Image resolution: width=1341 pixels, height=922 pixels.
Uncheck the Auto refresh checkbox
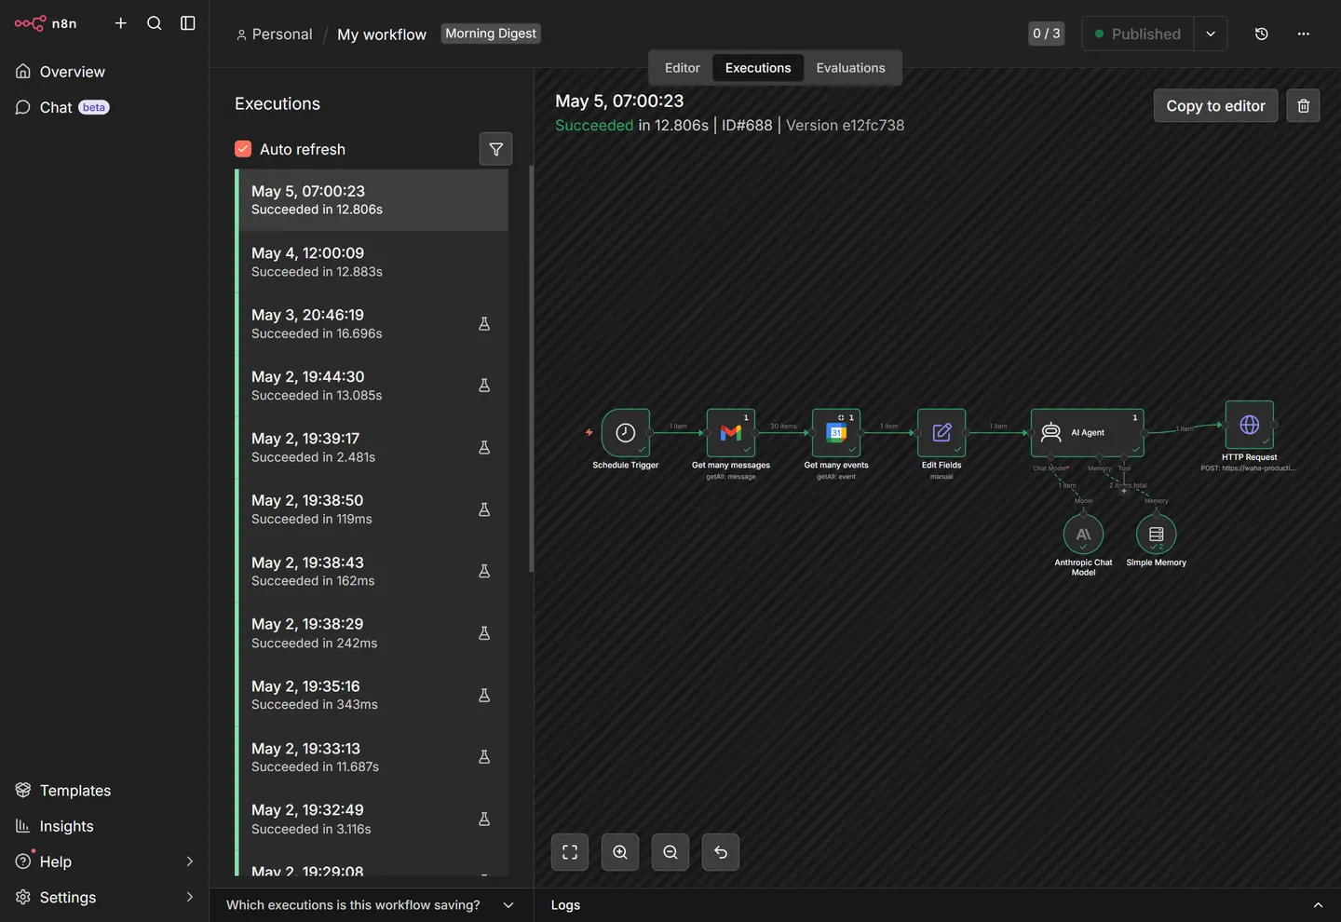[x=243, y=149]
